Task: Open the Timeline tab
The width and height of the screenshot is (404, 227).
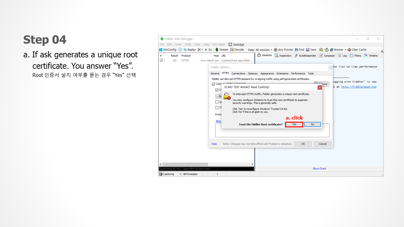Action: pos(371,55)
